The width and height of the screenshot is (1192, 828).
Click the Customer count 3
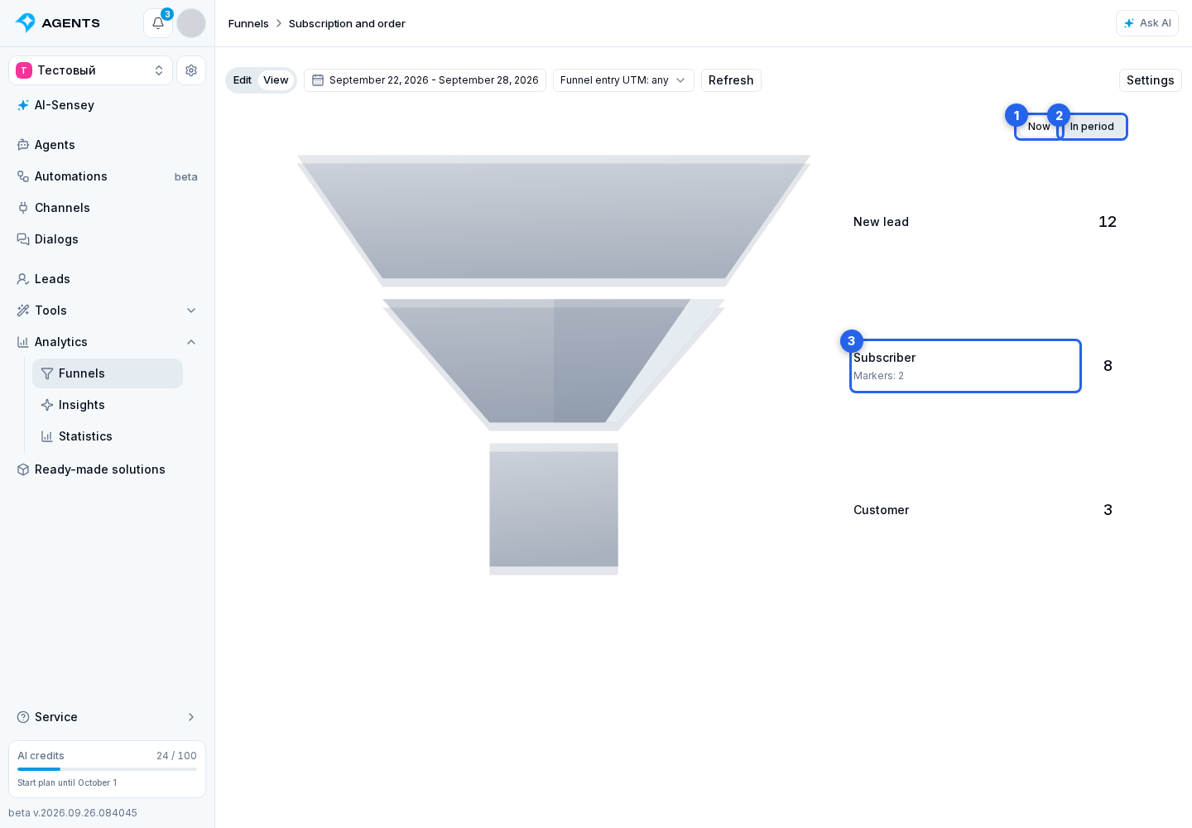[1108, 510]
